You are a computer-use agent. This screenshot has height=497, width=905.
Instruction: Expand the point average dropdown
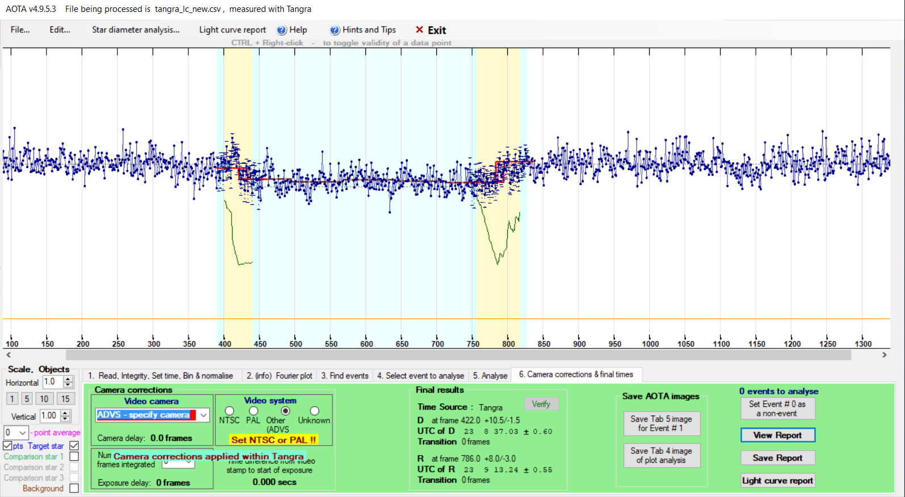tap(22, 432)
